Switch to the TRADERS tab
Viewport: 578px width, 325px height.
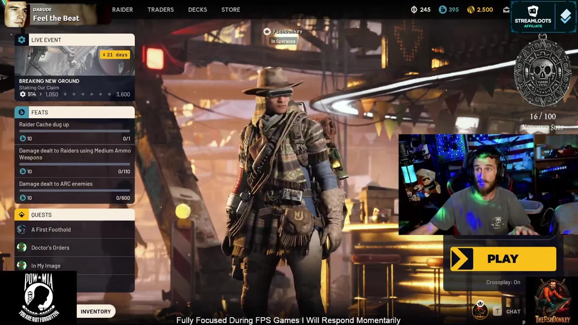point(160,9)
